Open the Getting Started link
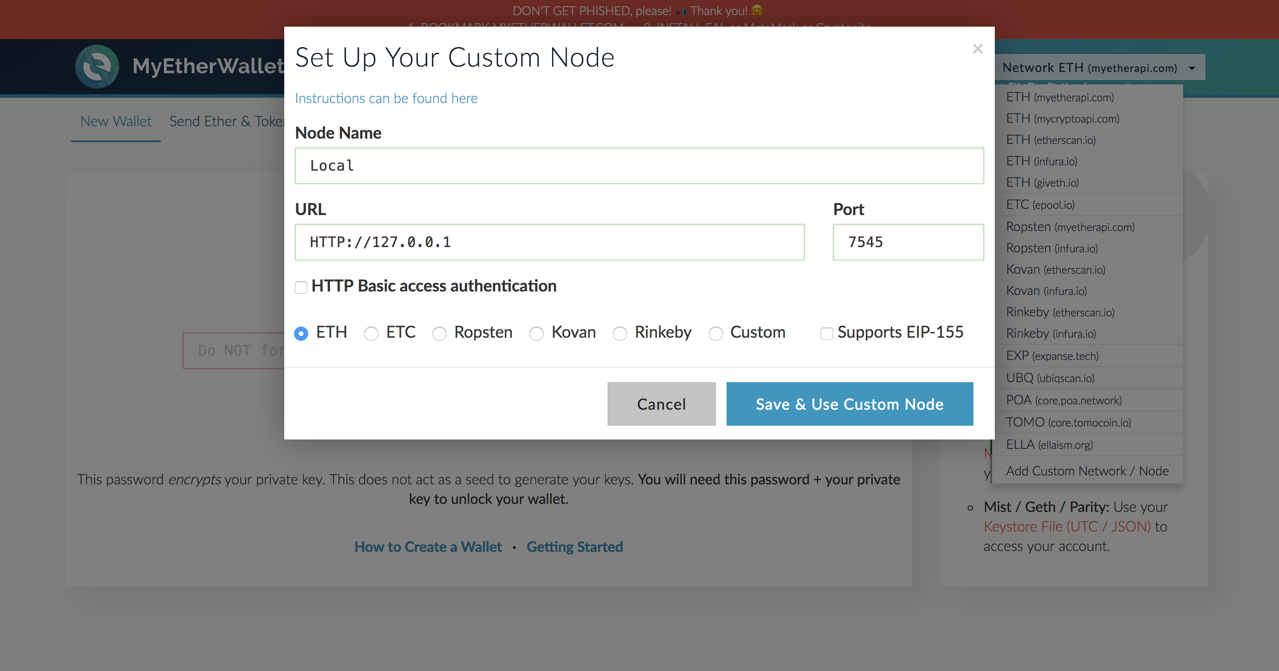This screenshot has width=1279, height=671. 575,547
